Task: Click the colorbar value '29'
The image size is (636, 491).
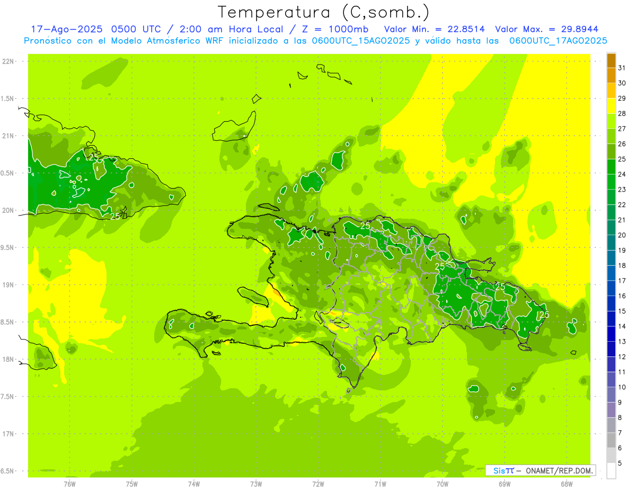Action: 622,98
